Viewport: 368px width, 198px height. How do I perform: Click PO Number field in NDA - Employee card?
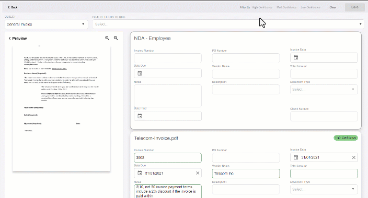pos(246,58)
